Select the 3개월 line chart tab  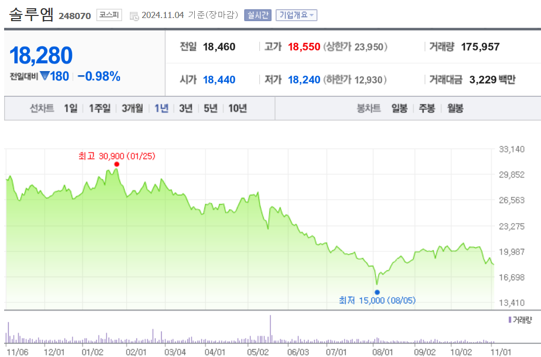tap(132, 108)
